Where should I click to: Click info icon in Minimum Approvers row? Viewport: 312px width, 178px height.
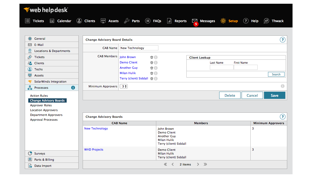click(x=283, y=86)
